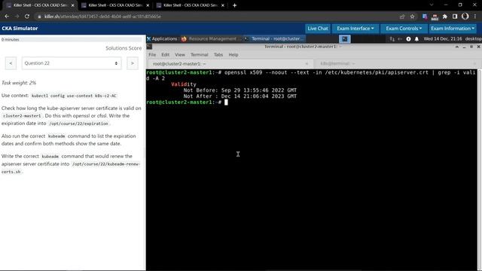Screen dimensions: 482x271
Task: Click the terminal vertical scrollbar
Action: tap(479, 169)
